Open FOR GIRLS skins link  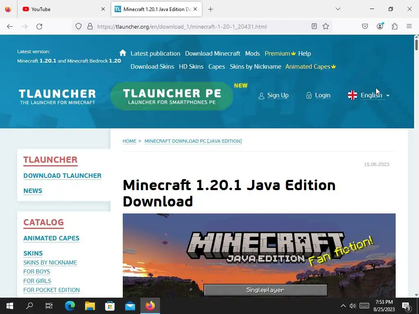[x=37, y=281]
